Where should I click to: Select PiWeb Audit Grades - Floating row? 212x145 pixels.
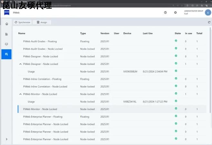click(112, 41)
